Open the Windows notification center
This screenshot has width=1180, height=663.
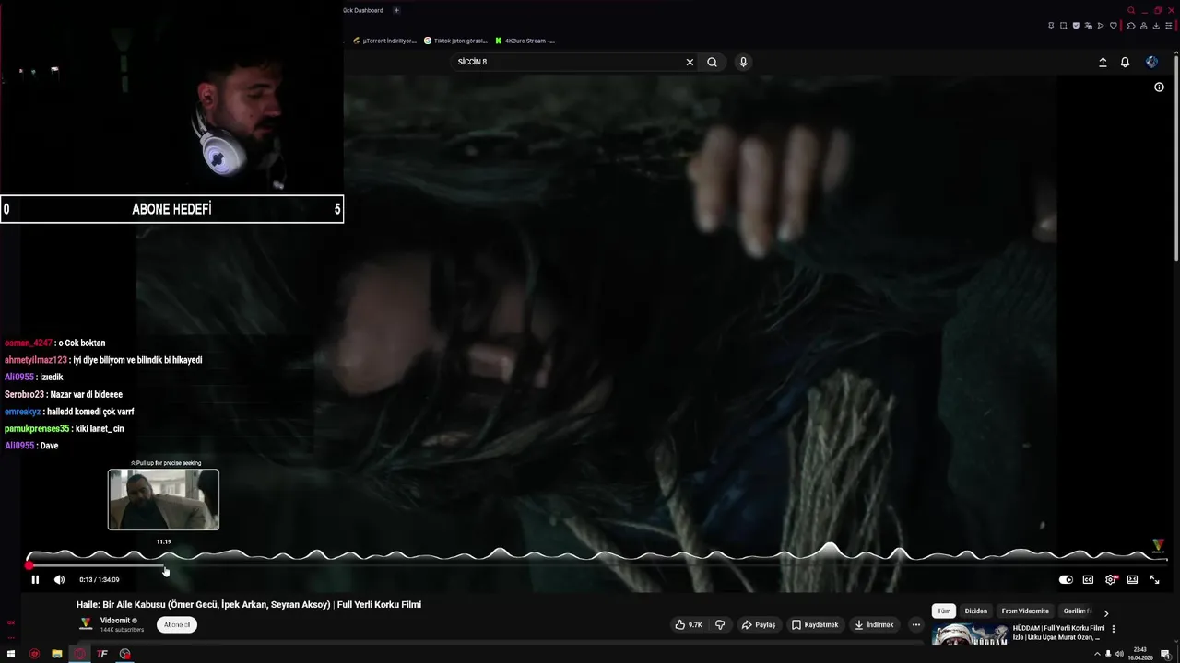[x=1166, y=654]
